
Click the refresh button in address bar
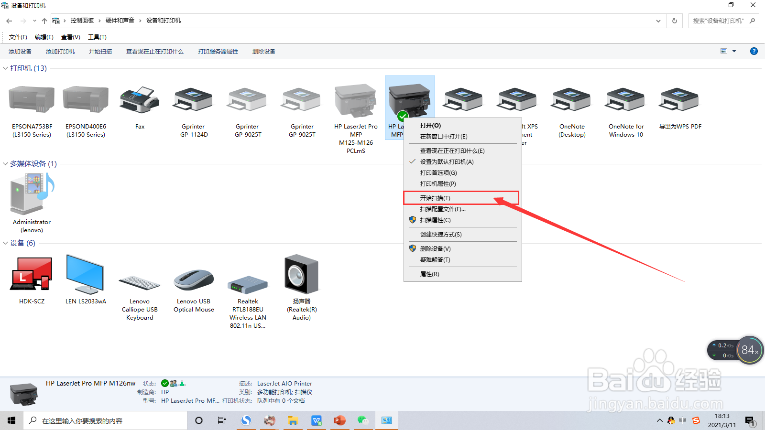click(675, 21)
